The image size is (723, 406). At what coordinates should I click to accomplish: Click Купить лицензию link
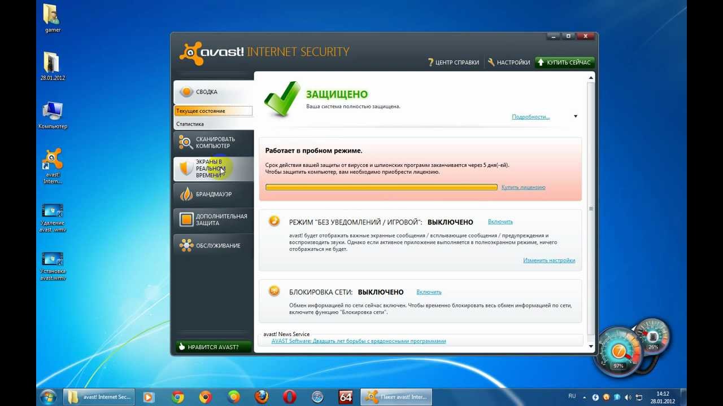coord(523,187)
